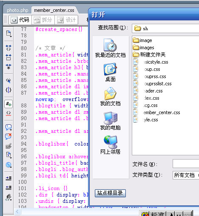Image resolution: width=199 pixels, height=216 pixels.
Task: Select the images folder
Action: [x=143, y=48]
